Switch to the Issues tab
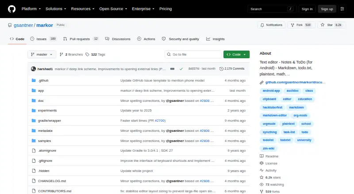354x194 pixels. [x=43, y=39]
